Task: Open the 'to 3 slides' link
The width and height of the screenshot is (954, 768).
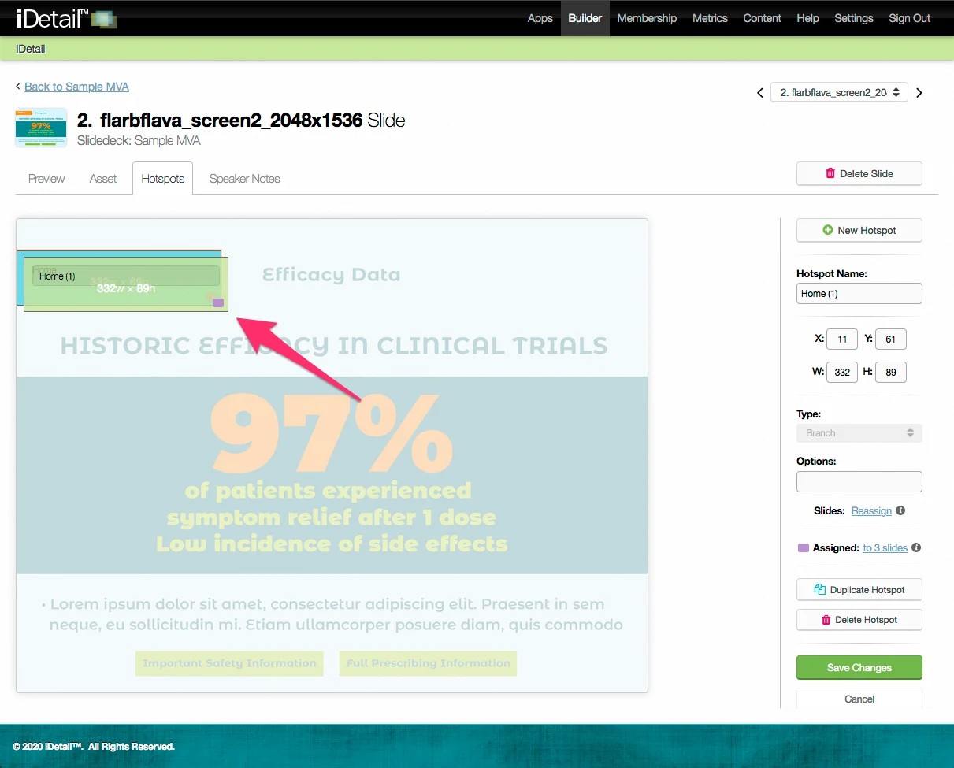Action: coord(885,547)
